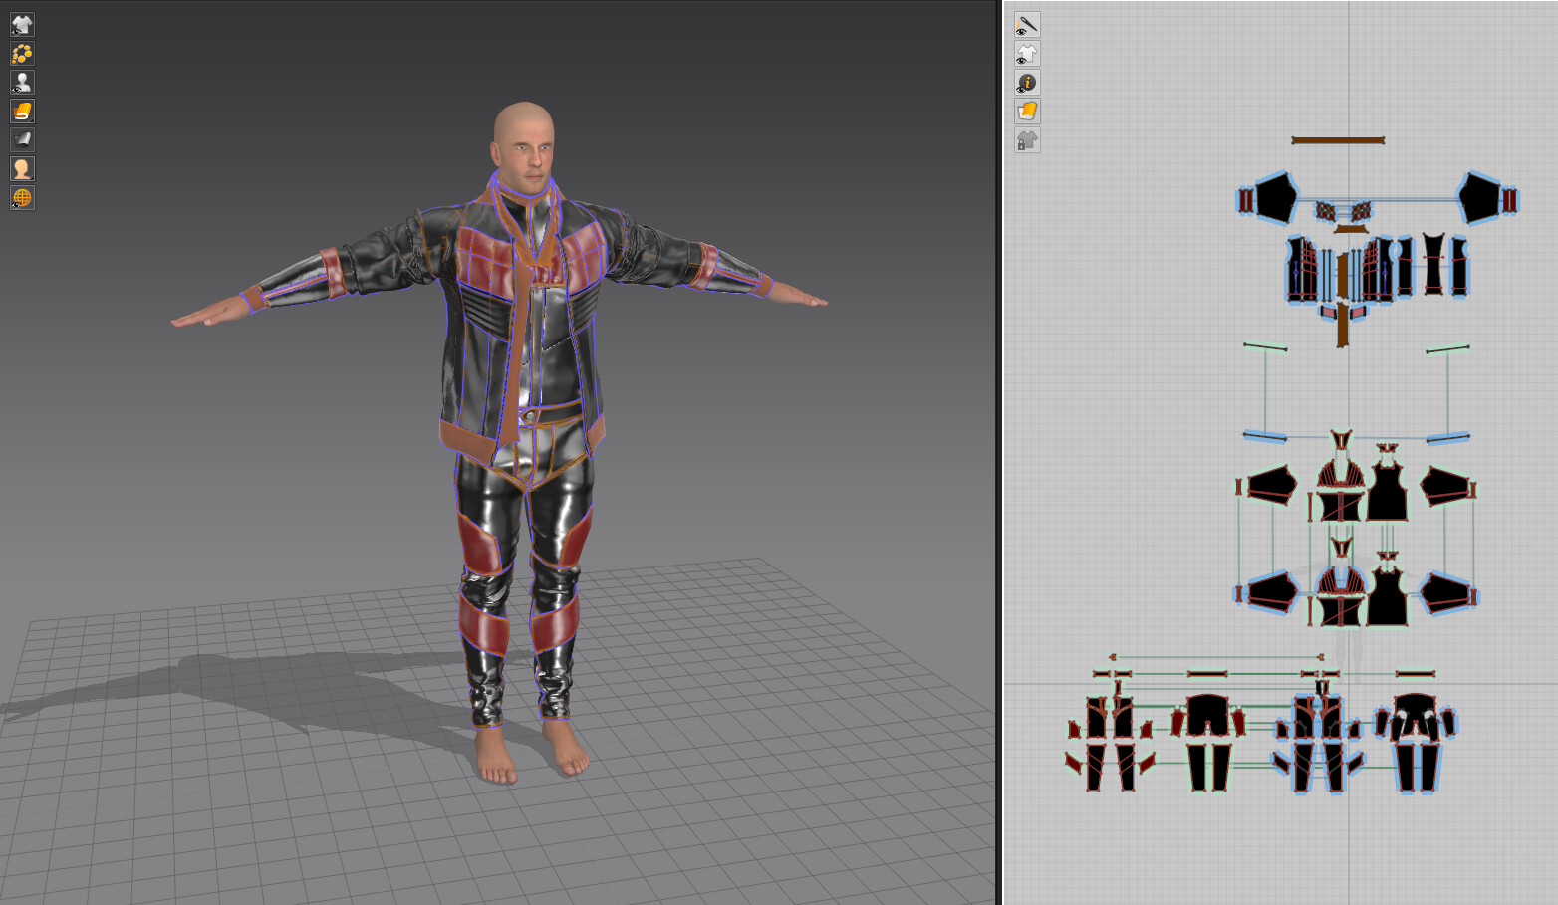Toggle Show Sewing needle icon in the 2D window
The width and height of the screenshot is (1558, 905).
click(x=1027, y=24)
